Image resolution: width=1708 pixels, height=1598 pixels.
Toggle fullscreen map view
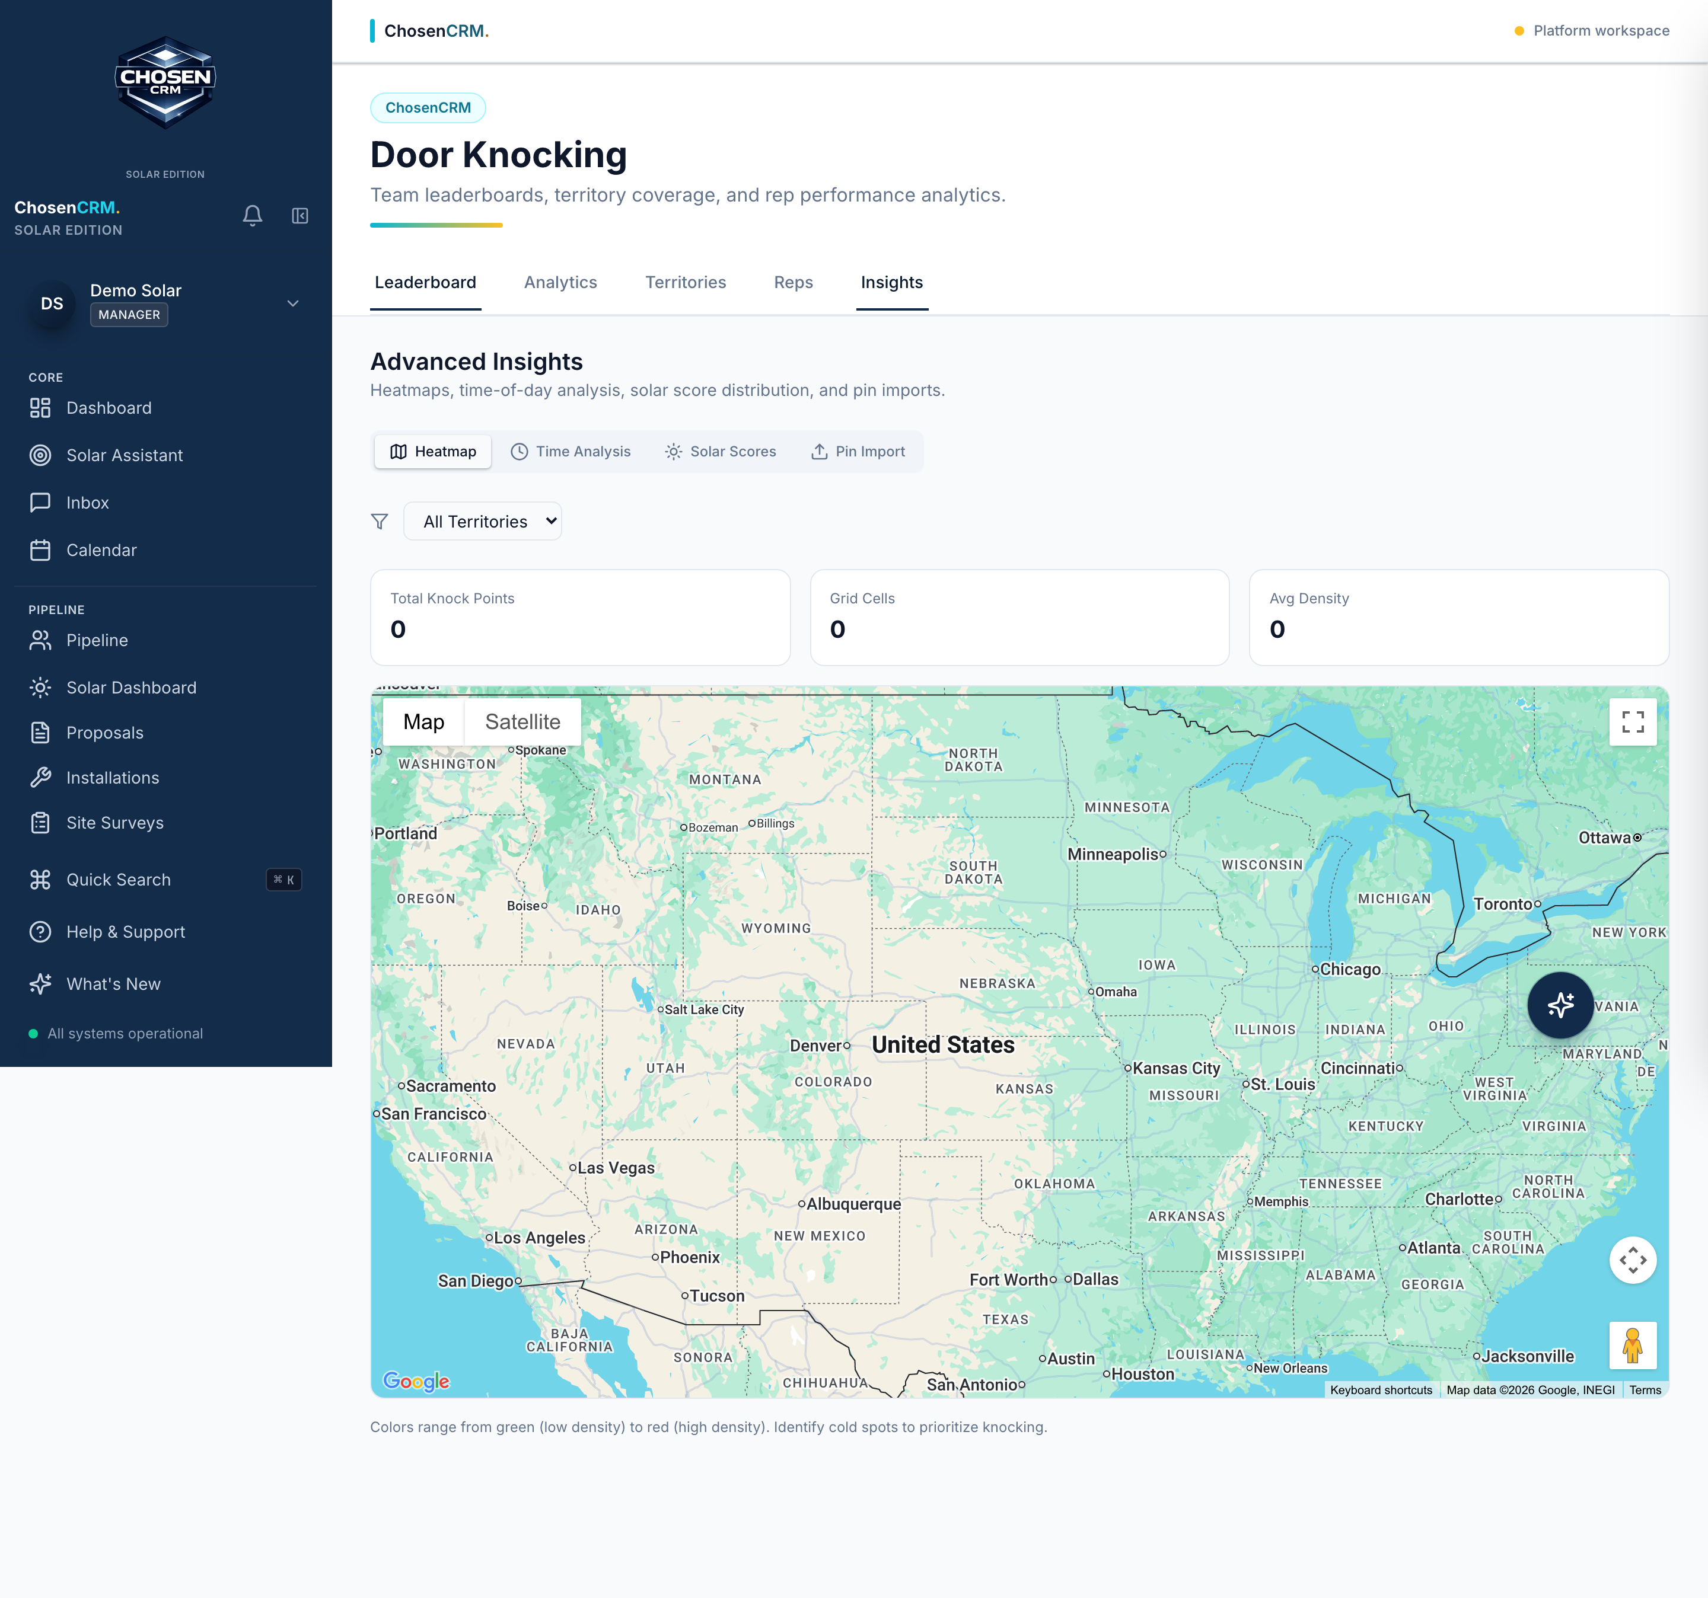click(1633, 722)
